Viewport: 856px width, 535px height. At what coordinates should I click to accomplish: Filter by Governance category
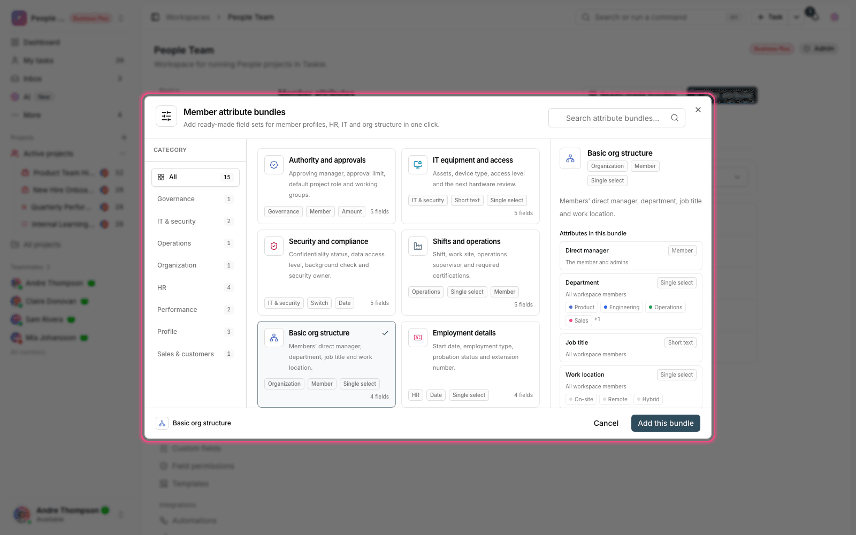click(195, 199)
